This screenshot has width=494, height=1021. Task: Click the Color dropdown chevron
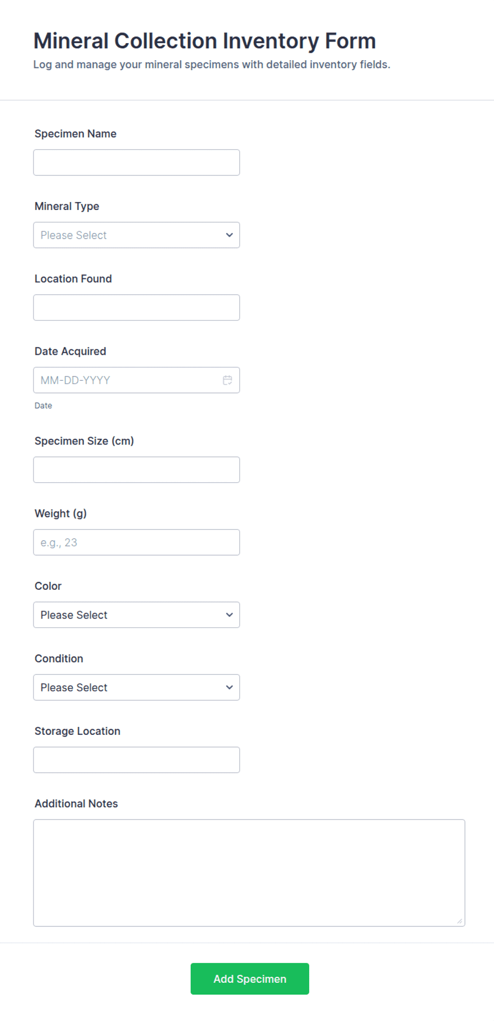229,615
